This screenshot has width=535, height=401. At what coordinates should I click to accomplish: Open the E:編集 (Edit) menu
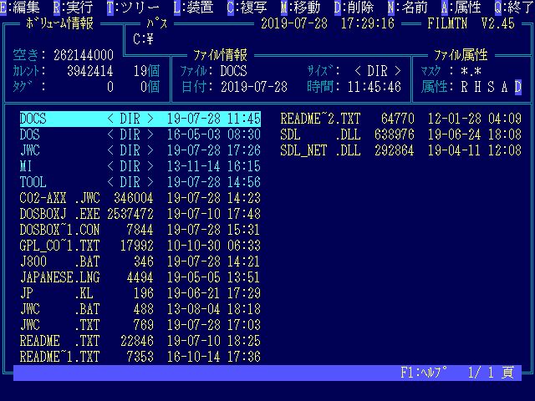(22, 8)
